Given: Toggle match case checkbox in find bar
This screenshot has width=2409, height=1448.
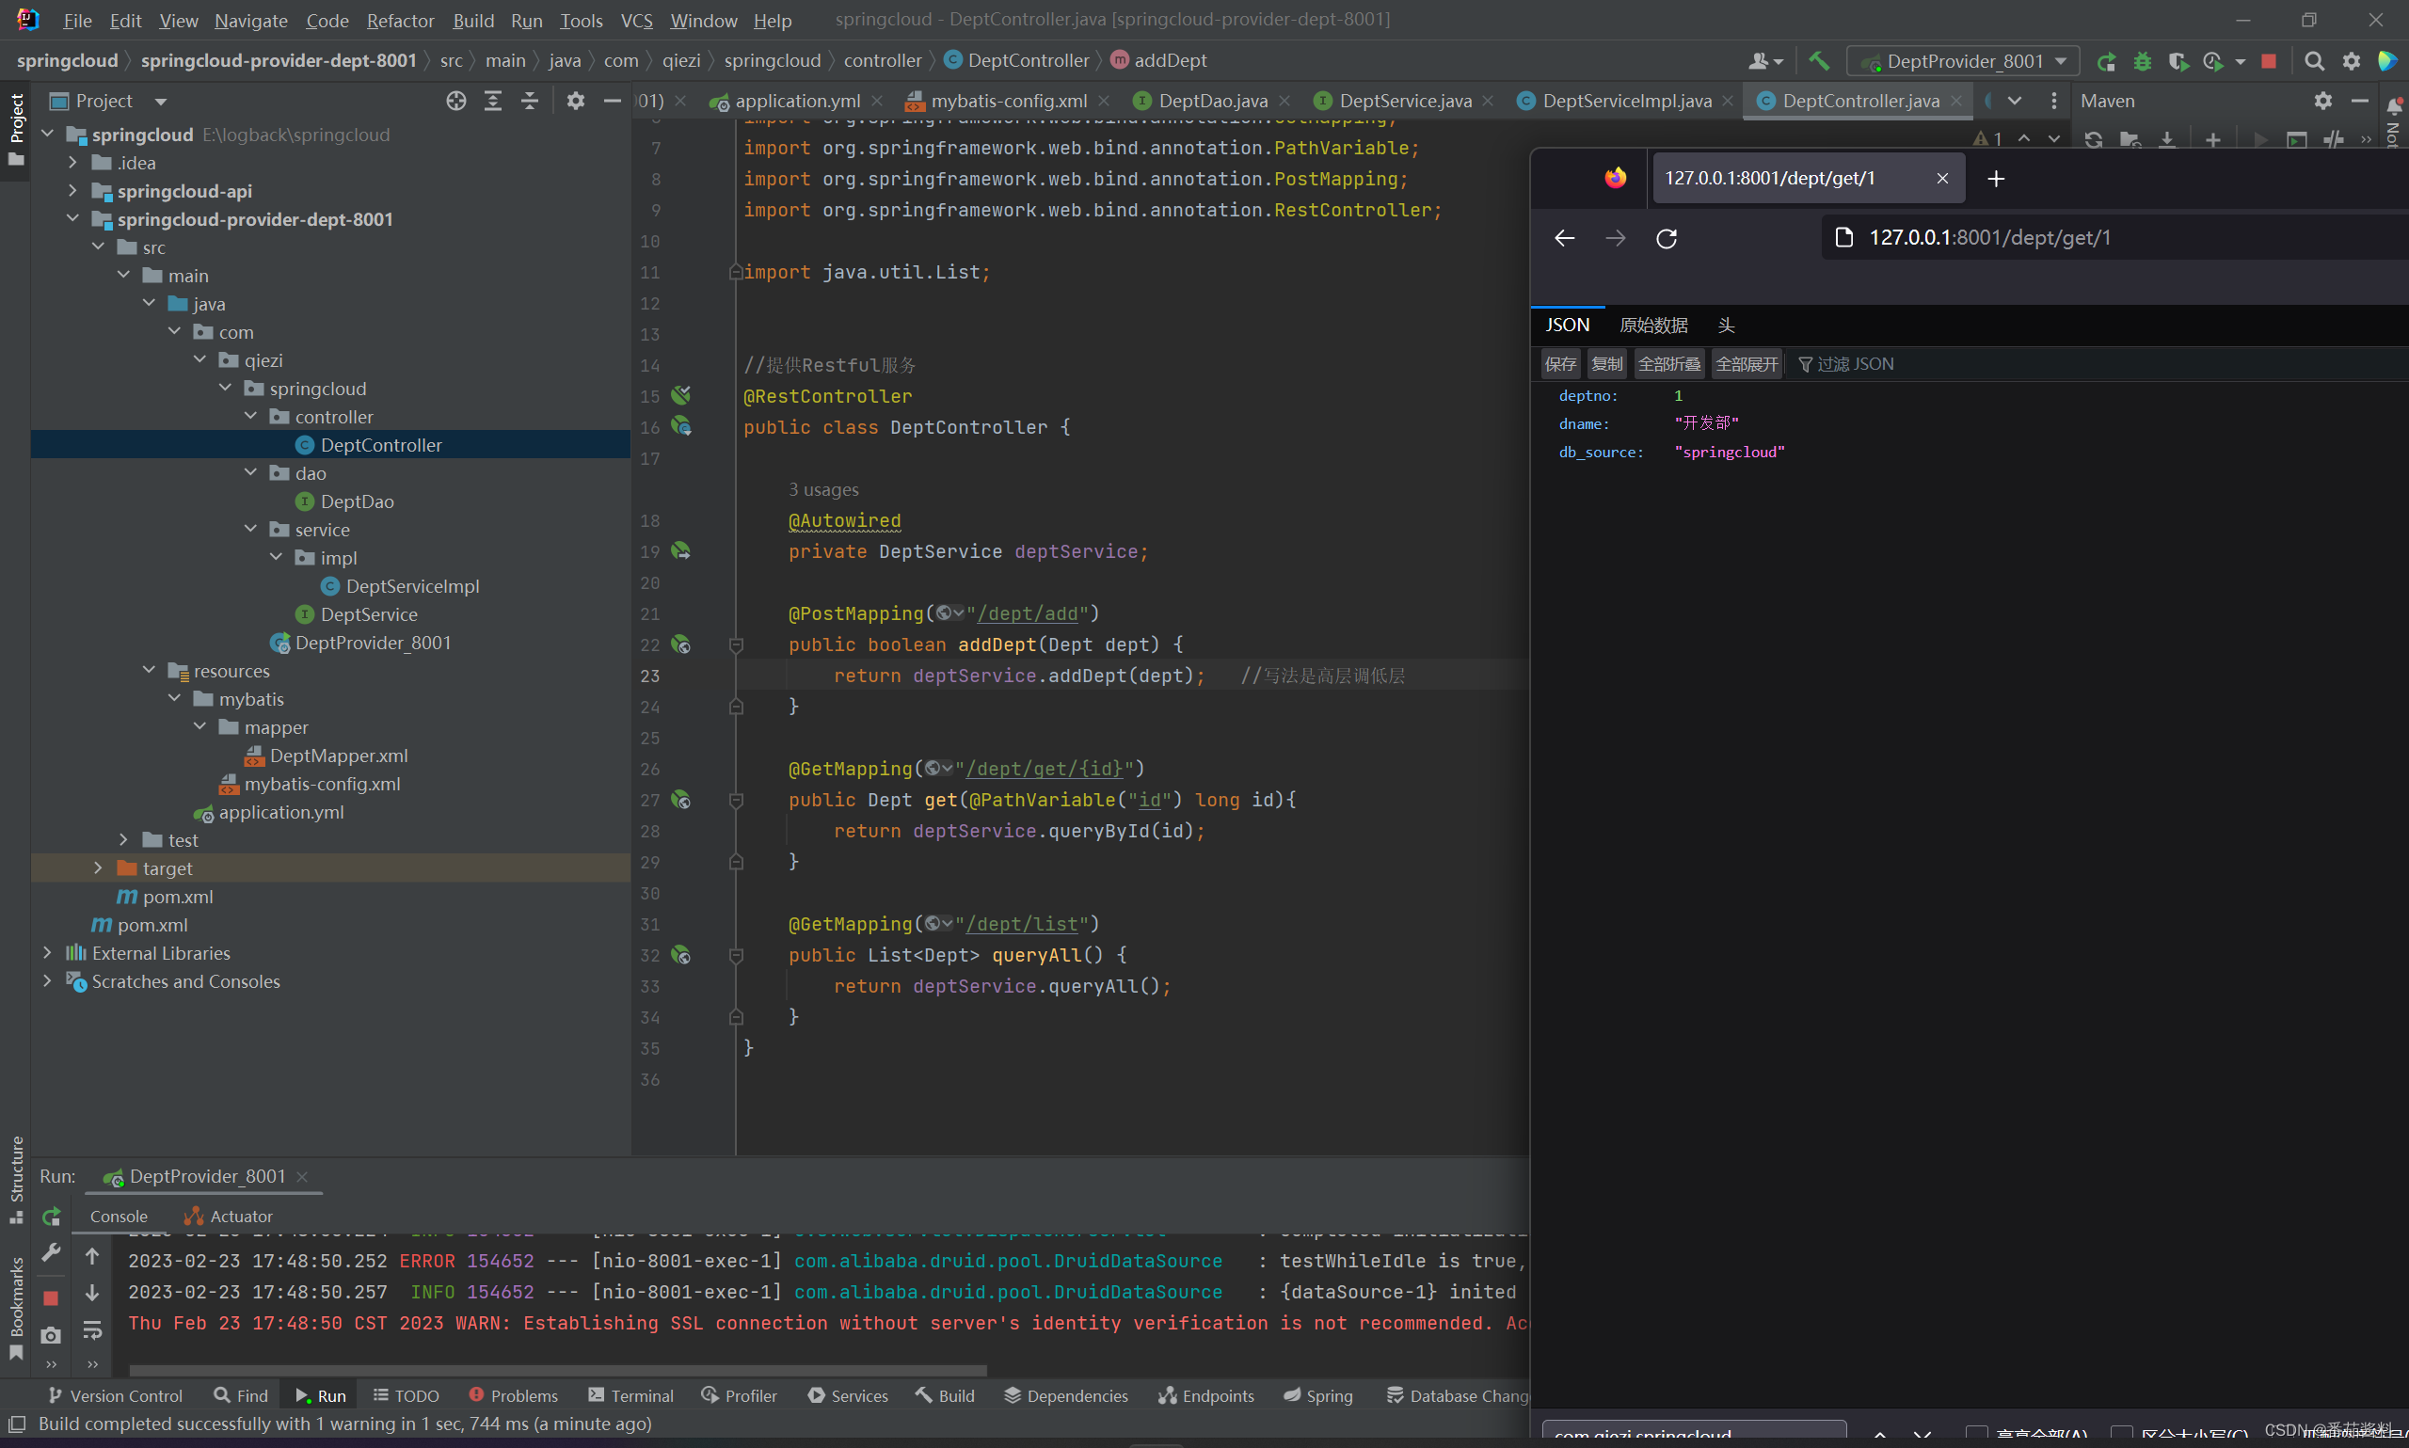Looking at the screenshot, I should pos(2121,1433).
